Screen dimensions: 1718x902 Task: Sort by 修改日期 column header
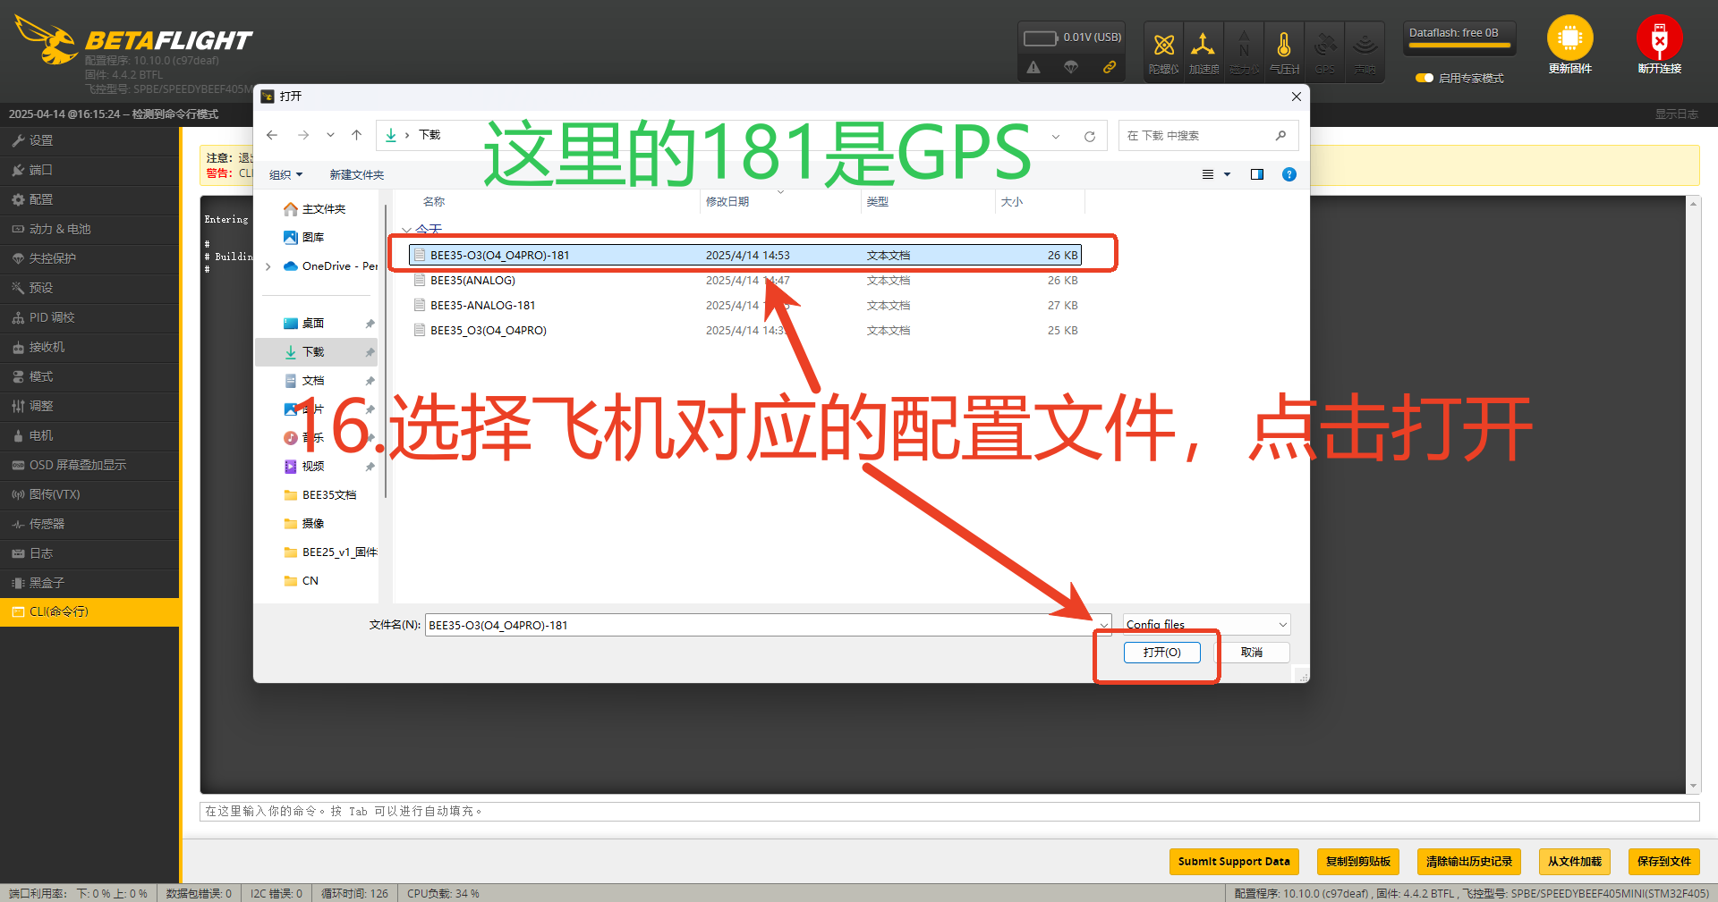pos(779,202)
